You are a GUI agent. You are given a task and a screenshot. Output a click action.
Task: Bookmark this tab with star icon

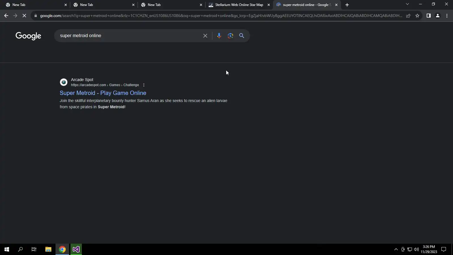pyautogui.click(x=417, y=16)
